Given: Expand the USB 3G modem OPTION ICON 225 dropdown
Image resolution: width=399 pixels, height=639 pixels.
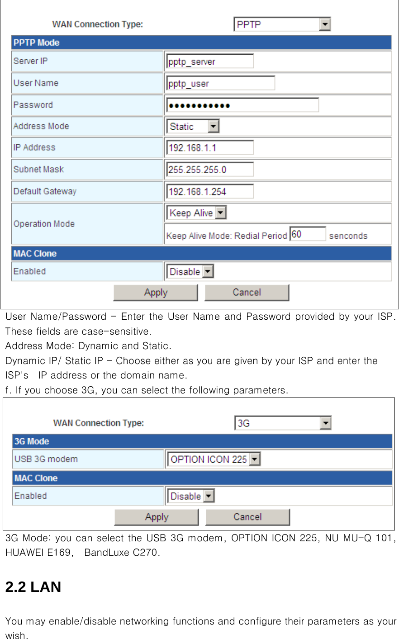Looking at the screenshot, I should coord(214,459).
